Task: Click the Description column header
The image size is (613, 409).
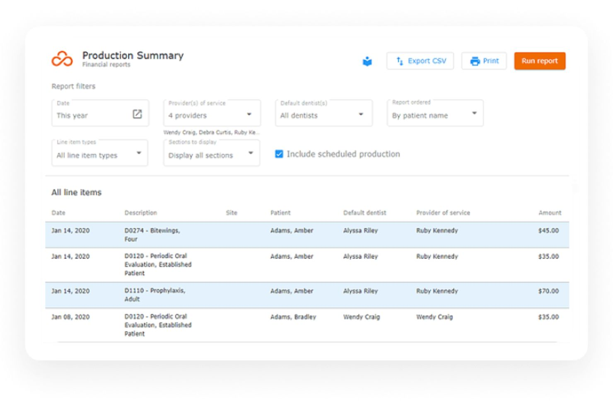Action: [x=141, y=213]
